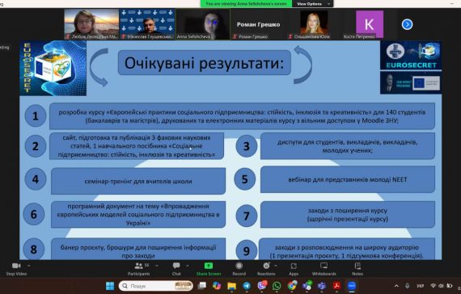Open the Zoom Apps panel

[x=294, y=269]
